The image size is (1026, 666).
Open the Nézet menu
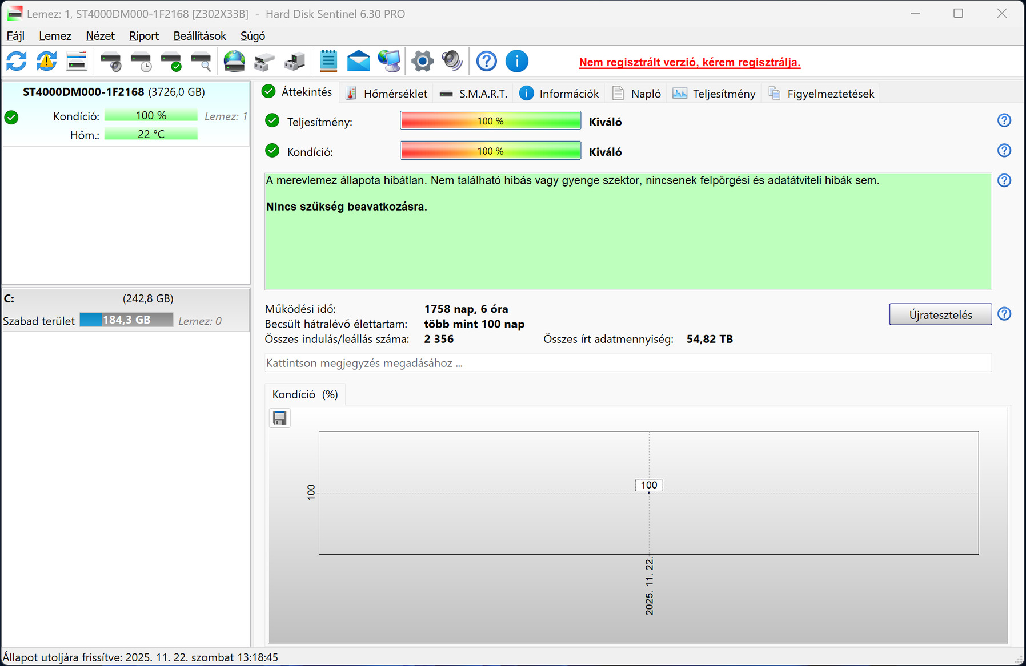click(100, 36)
